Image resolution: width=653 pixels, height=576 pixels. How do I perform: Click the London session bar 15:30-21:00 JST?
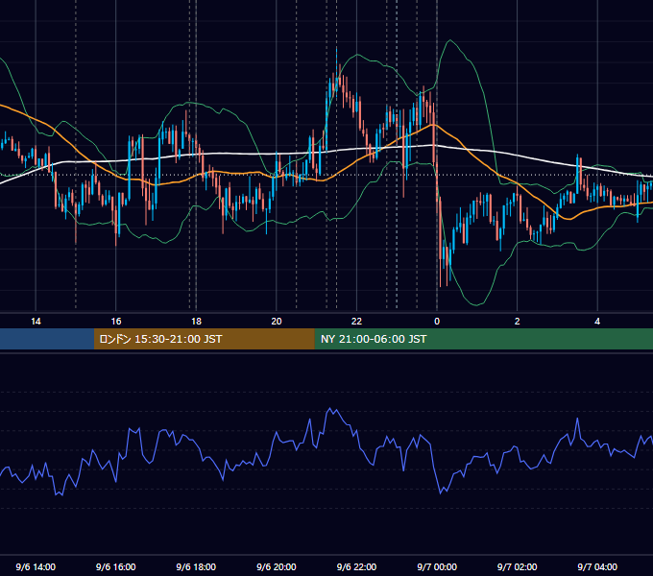[204, 339]
